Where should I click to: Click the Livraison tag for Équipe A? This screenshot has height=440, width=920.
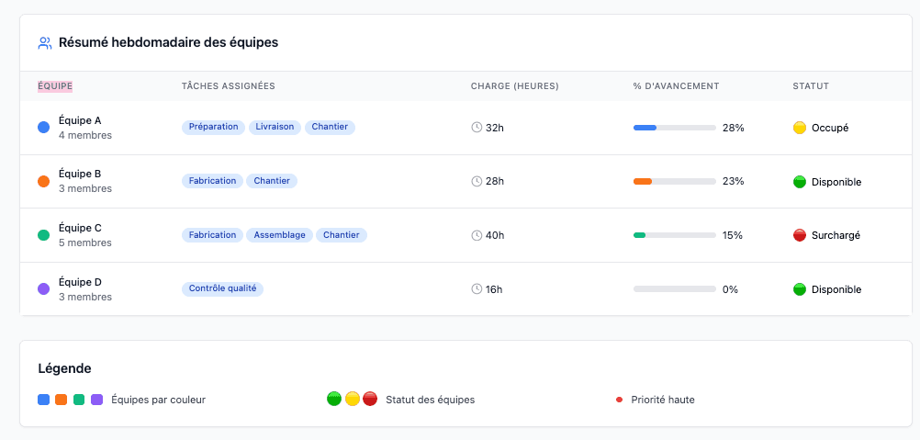pos(275,127)
